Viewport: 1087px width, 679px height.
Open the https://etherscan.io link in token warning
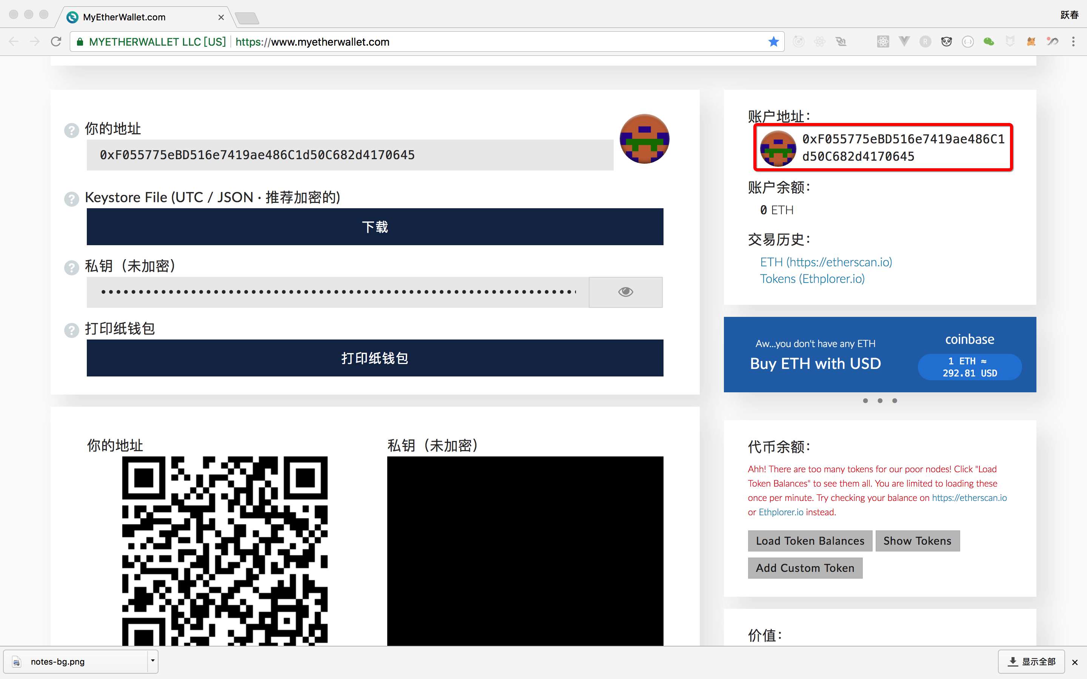click(x=969, y=498)
